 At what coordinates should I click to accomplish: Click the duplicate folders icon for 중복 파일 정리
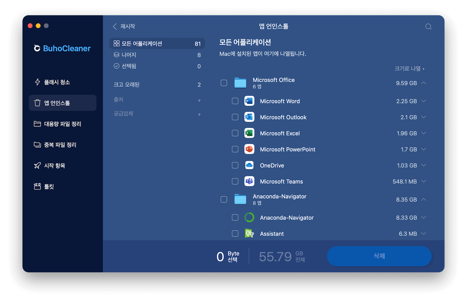click(x=37, y=145)
